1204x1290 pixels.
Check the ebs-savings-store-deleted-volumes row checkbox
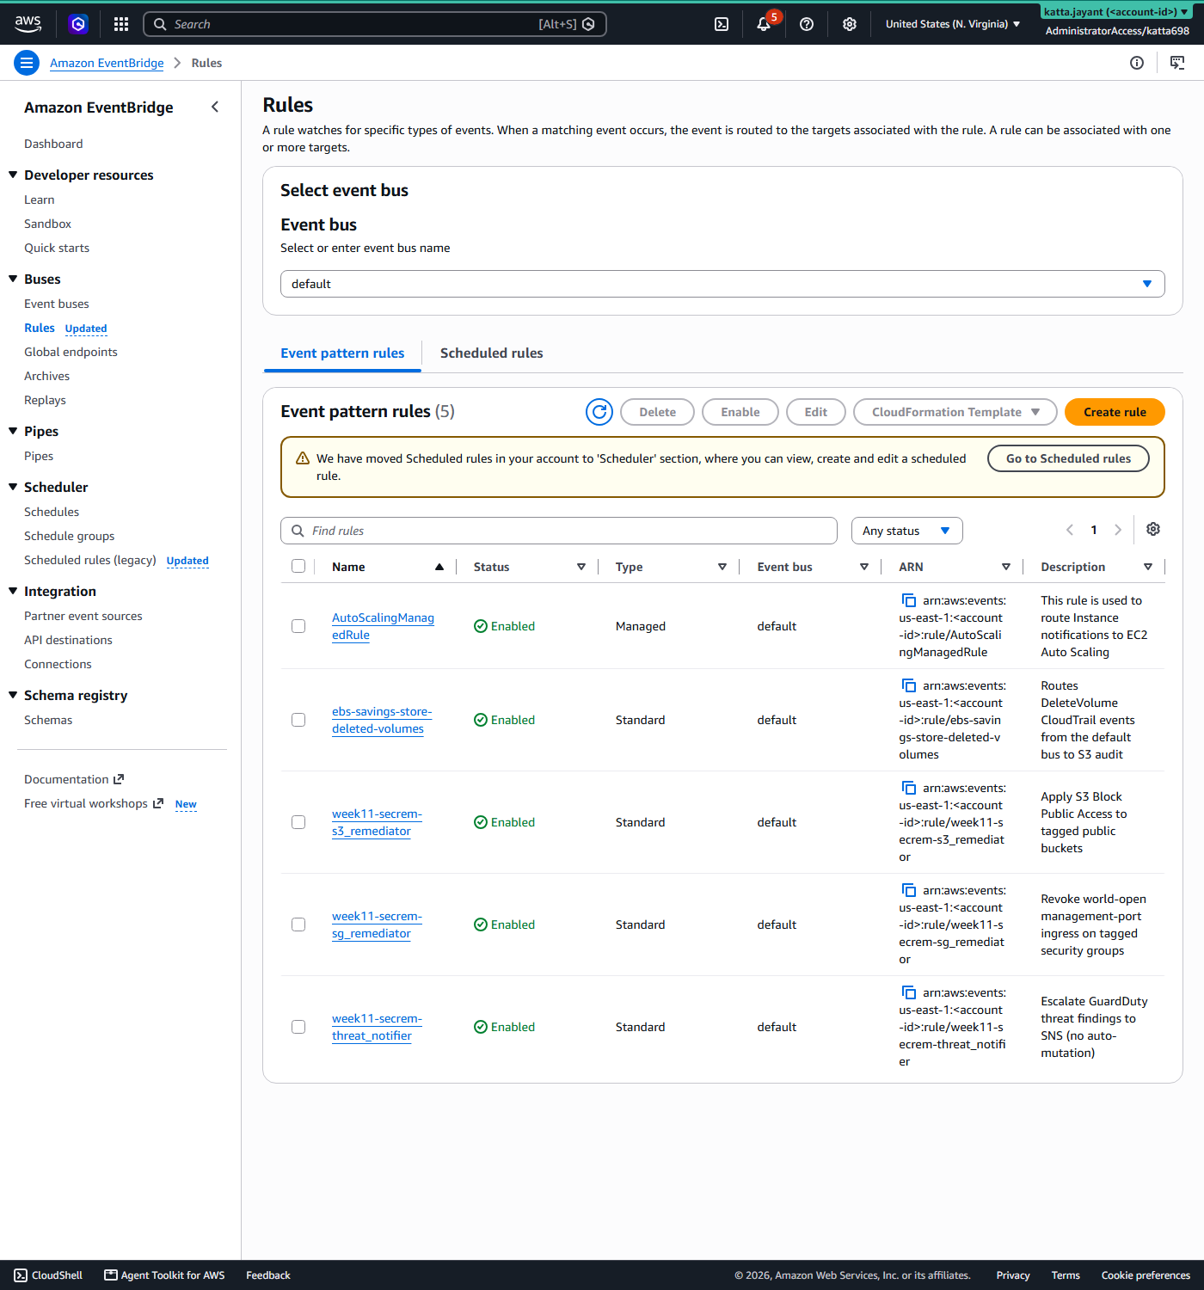coord(298,720)
